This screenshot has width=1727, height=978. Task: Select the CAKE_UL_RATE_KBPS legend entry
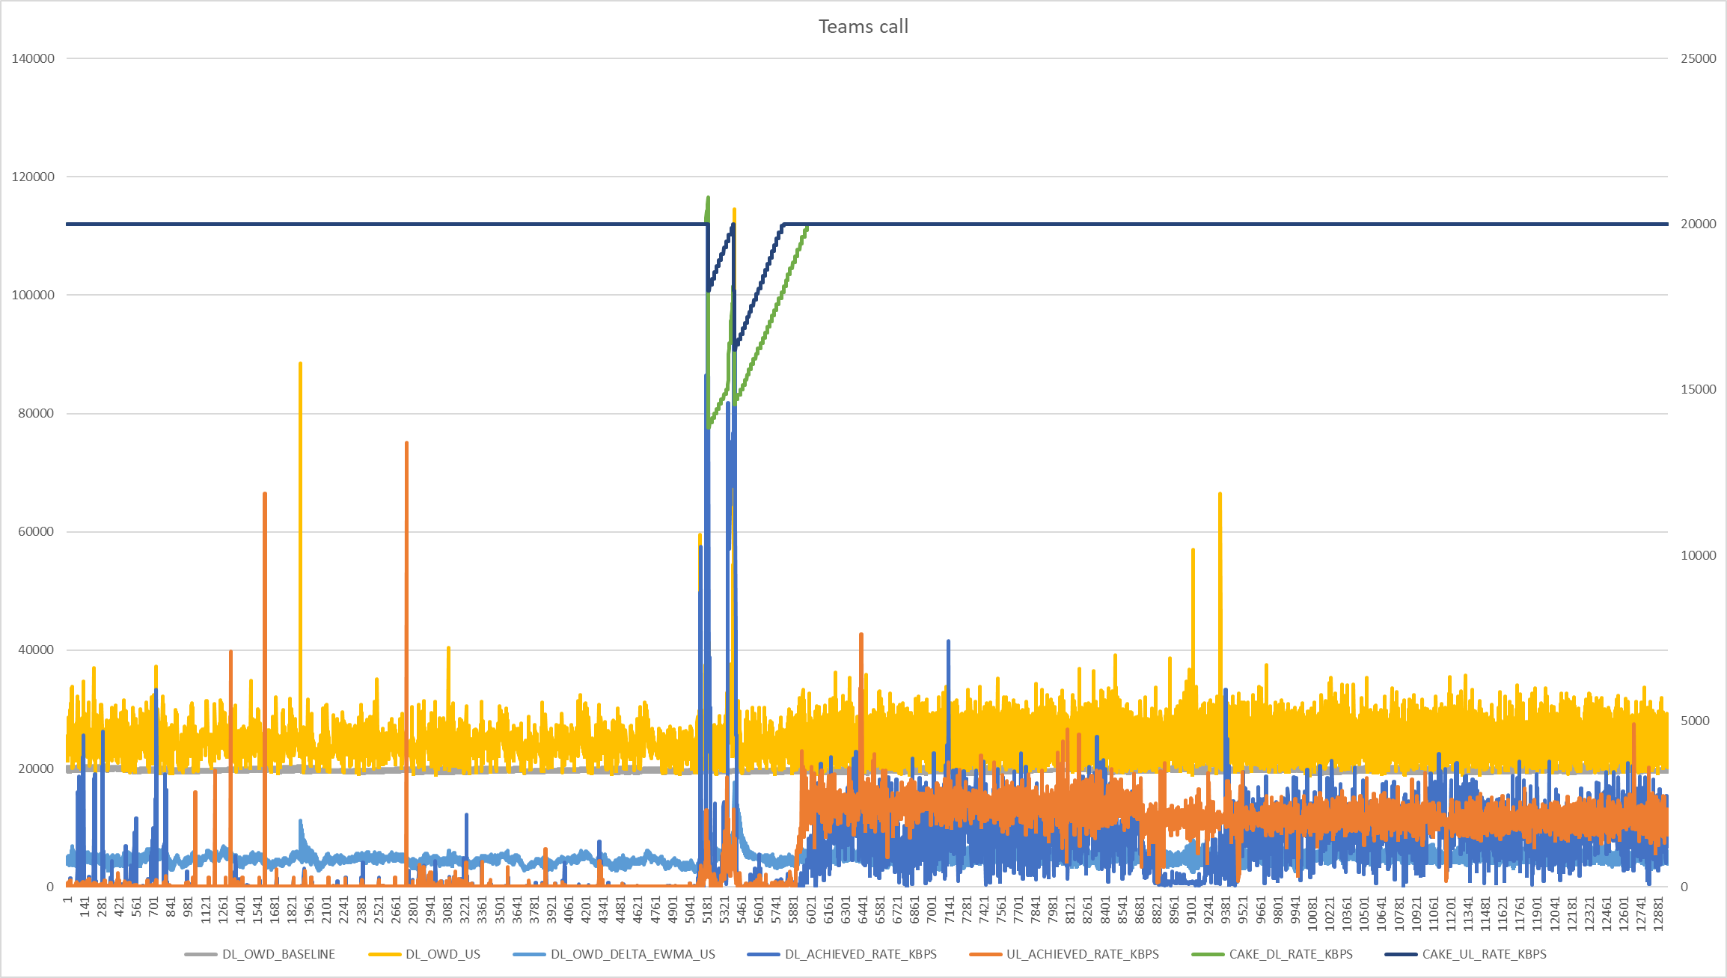1466,954
